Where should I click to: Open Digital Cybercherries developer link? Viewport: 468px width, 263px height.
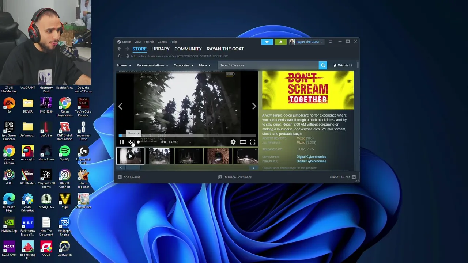pos(311,157)
